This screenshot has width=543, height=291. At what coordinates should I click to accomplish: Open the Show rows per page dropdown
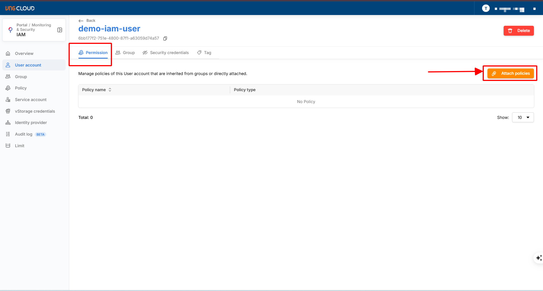click(523, 117)
